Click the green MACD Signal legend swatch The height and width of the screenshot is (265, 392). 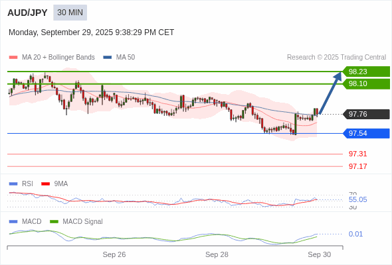(54, 222)
